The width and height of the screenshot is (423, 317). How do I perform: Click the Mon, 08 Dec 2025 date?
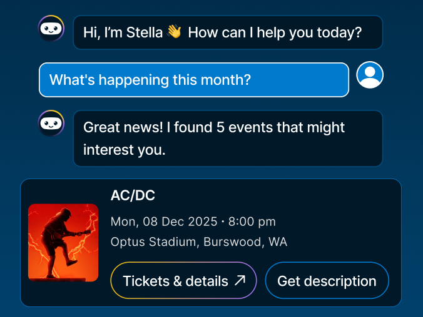[163, 222]
